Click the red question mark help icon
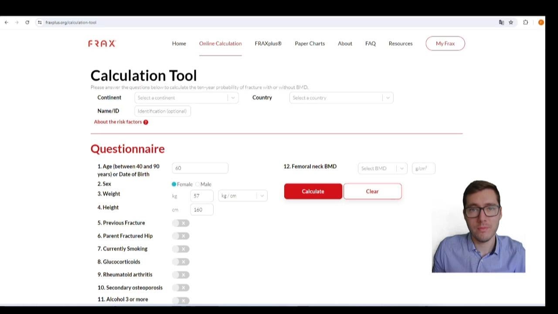This screenshot has height=314, width=558. (x=146, y=122)
